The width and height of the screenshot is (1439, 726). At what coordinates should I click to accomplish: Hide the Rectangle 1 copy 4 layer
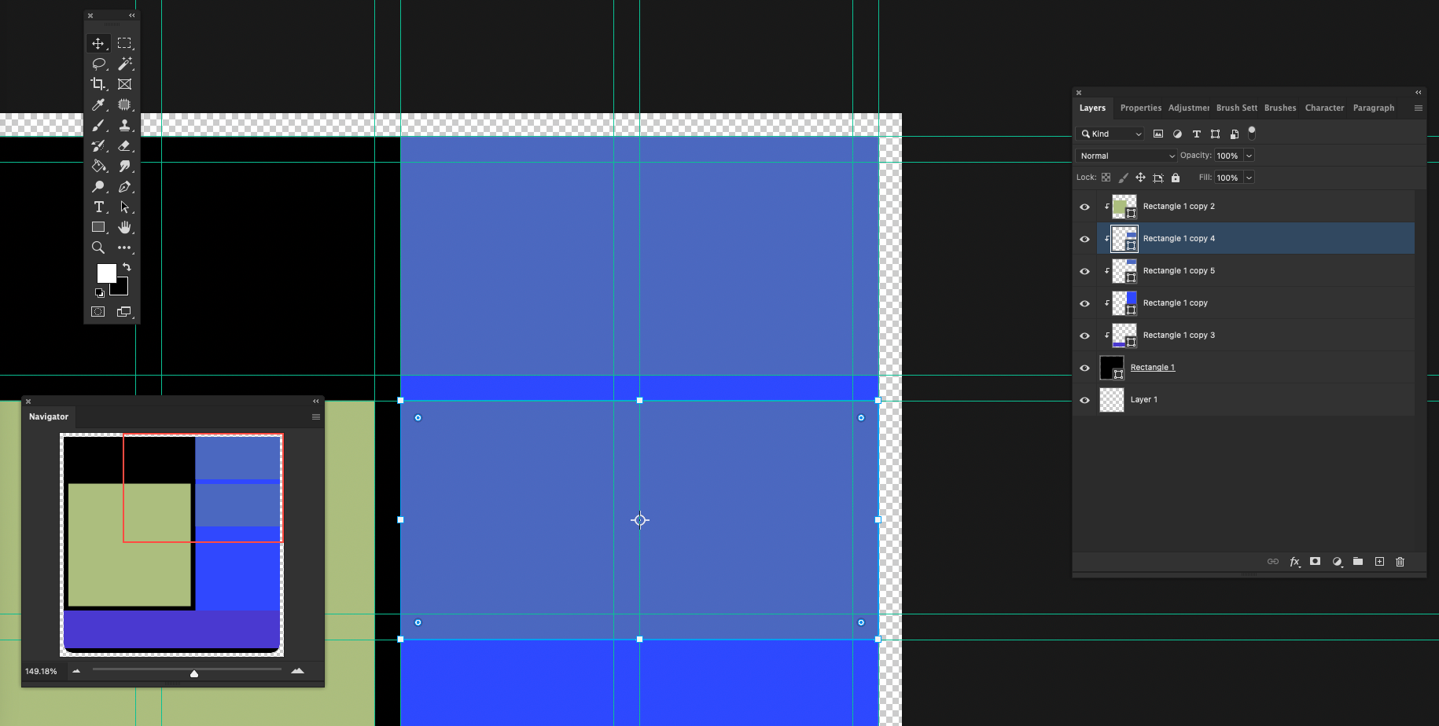1085,239
